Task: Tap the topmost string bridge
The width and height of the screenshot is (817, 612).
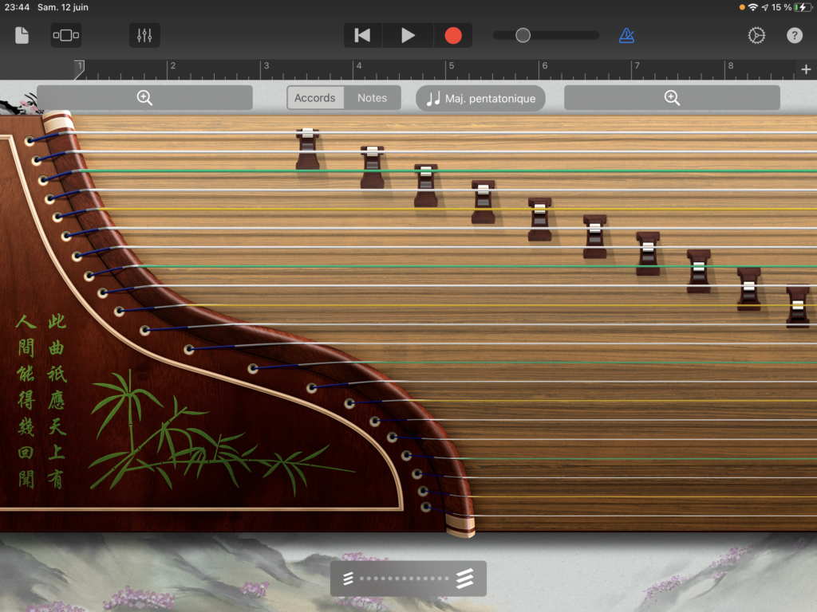Action: [x=307, y=149]
